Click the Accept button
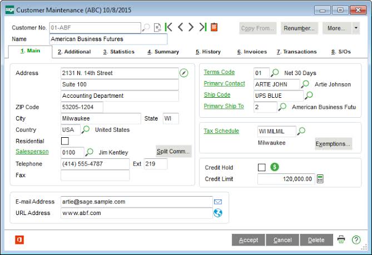This screenshot has width=372, height=255. [x=249, y=240]
